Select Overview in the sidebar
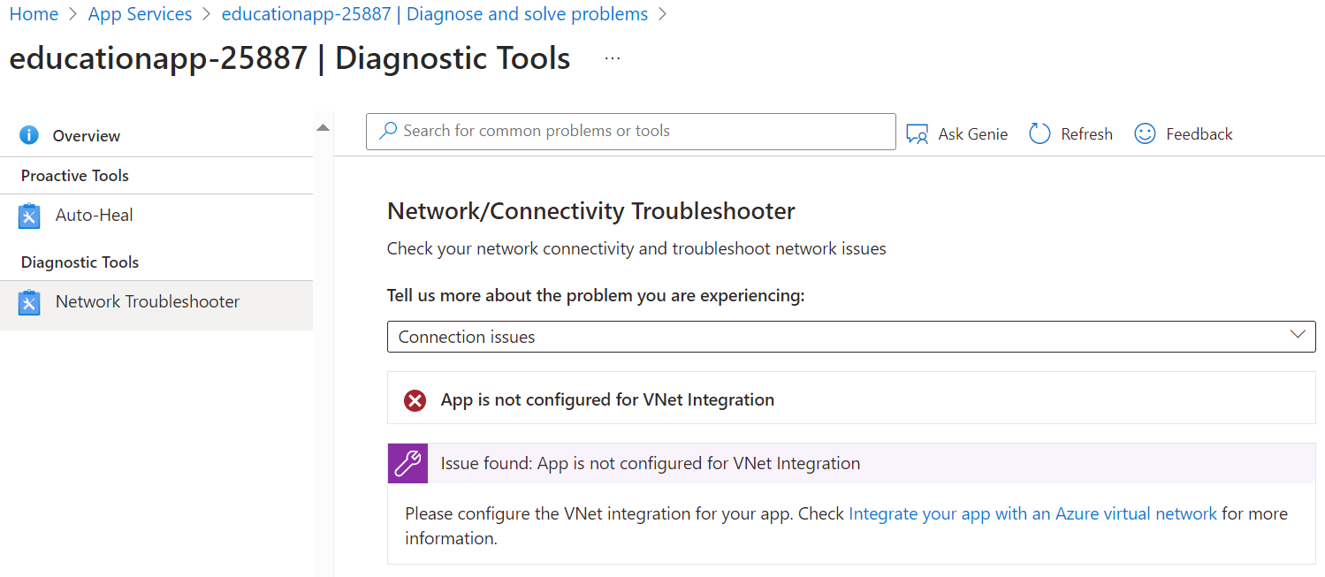1325x577 pixels. (x=86, y=136)
